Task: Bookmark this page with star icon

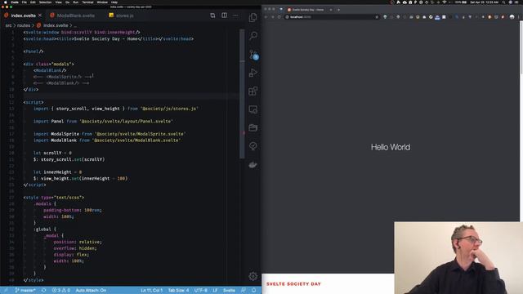Action: tap(377, 16)
